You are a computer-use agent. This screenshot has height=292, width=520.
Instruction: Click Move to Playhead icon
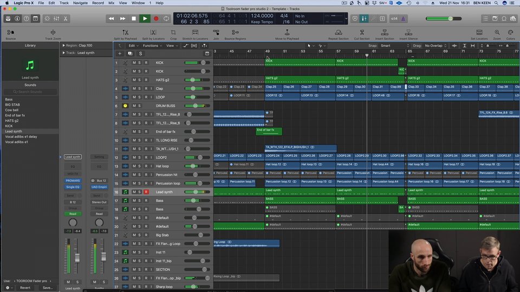point(287,32)
